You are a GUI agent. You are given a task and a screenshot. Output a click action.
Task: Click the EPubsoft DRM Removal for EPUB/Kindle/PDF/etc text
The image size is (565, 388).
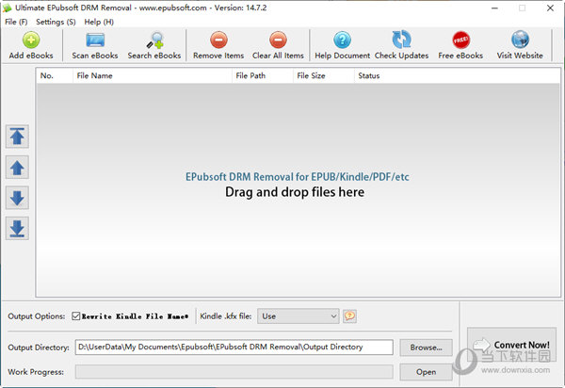click(x=298, y=177)
